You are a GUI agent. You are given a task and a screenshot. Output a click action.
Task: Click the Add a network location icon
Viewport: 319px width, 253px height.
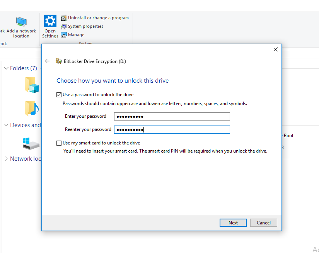click(x=21, y=22)
